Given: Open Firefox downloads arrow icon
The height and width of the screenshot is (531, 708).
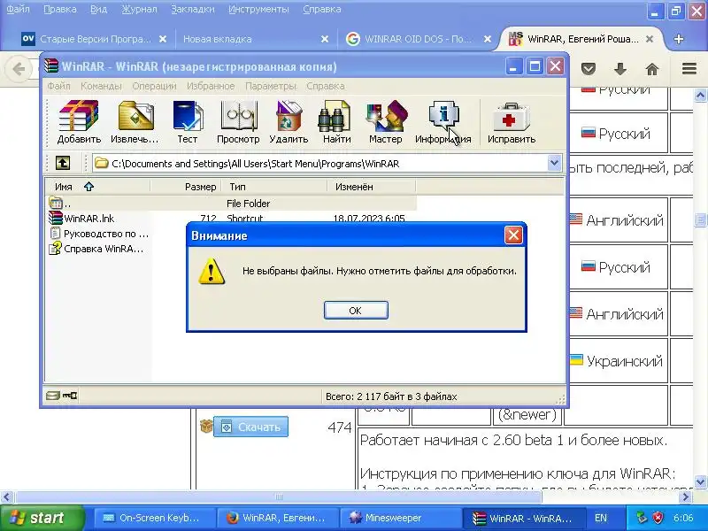Looking at the screenshot, I should [620, 69].
